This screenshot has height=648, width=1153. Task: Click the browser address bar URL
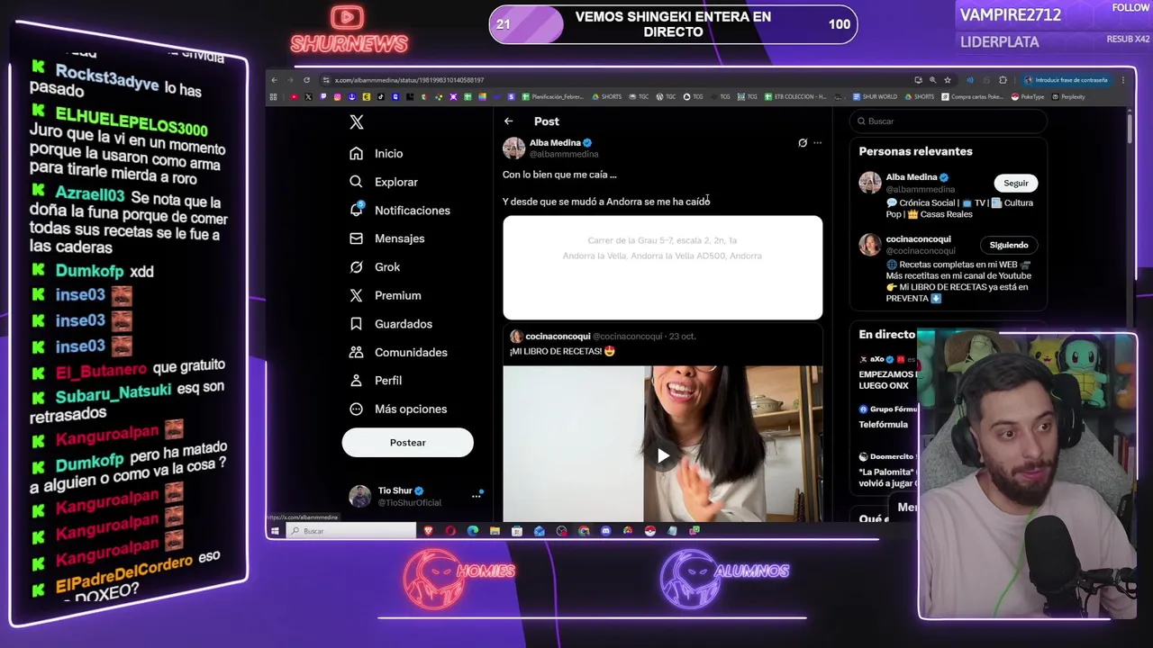point(409,80)
